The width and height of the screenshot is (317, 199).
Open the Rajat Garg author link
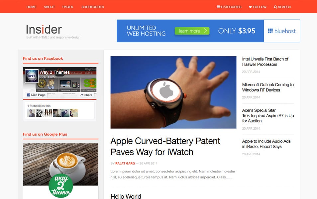click(x=125, y=164)
